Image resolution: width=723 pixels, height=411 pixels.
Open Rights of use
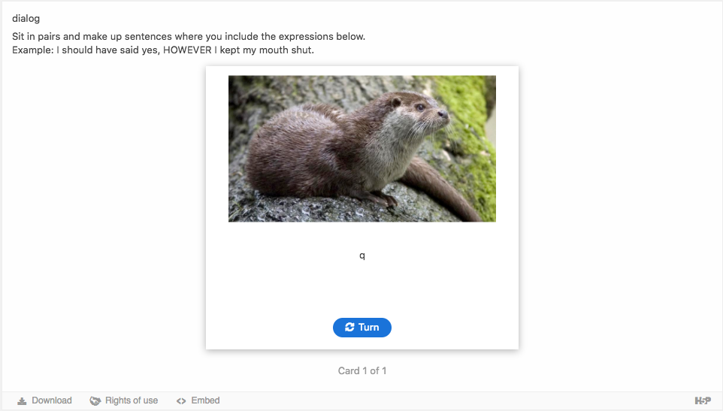coord(123,400)
